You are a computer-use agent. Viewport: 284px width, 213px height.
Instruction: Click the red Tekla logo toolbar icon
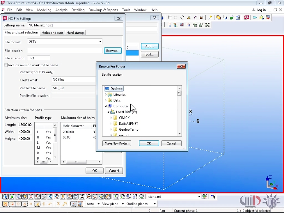click(246, 18)
